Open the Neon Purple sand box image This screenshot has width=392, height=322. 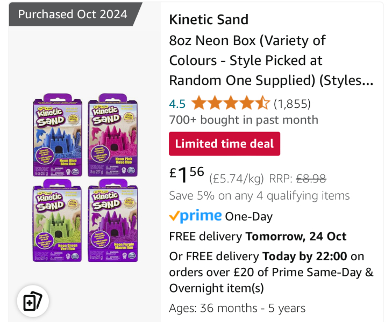click(112, 223)
